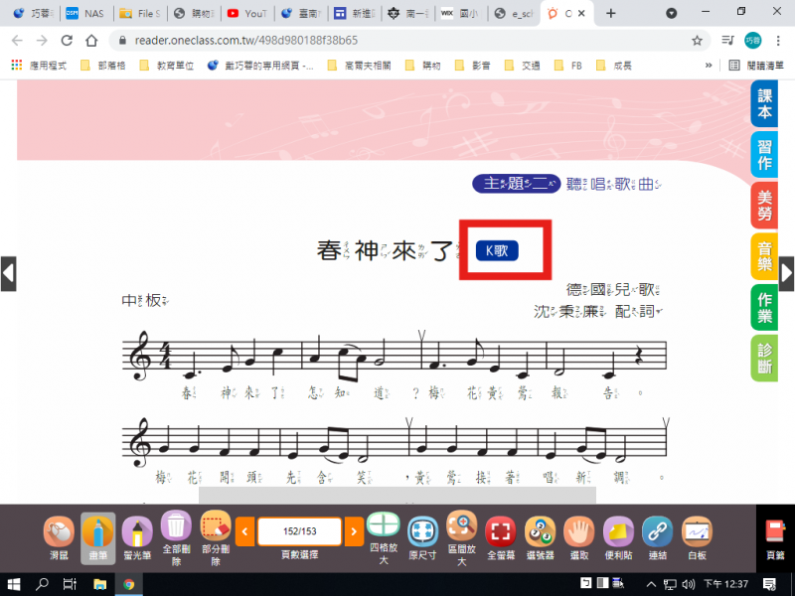Toggle 全螢幕 fullscreen mode

coord(501,531)
